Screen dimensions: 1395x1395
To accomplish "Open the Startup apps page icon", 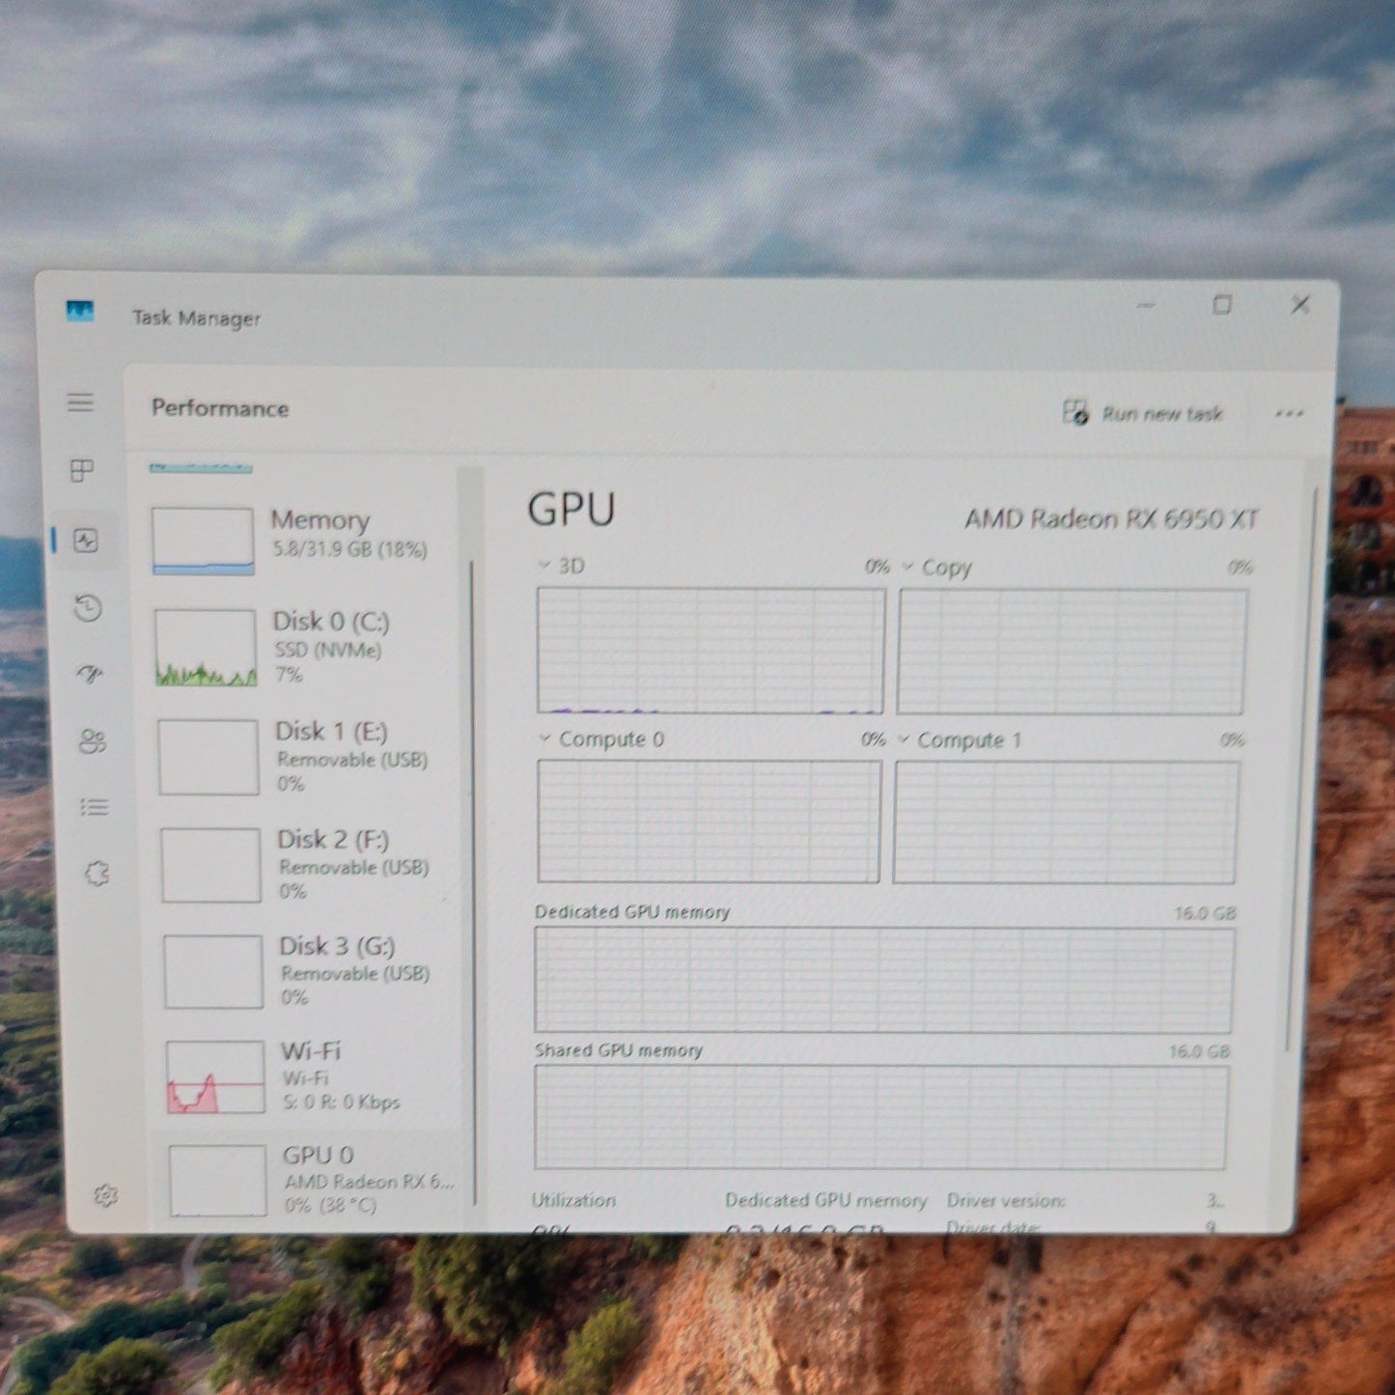I will pos(90,674).
